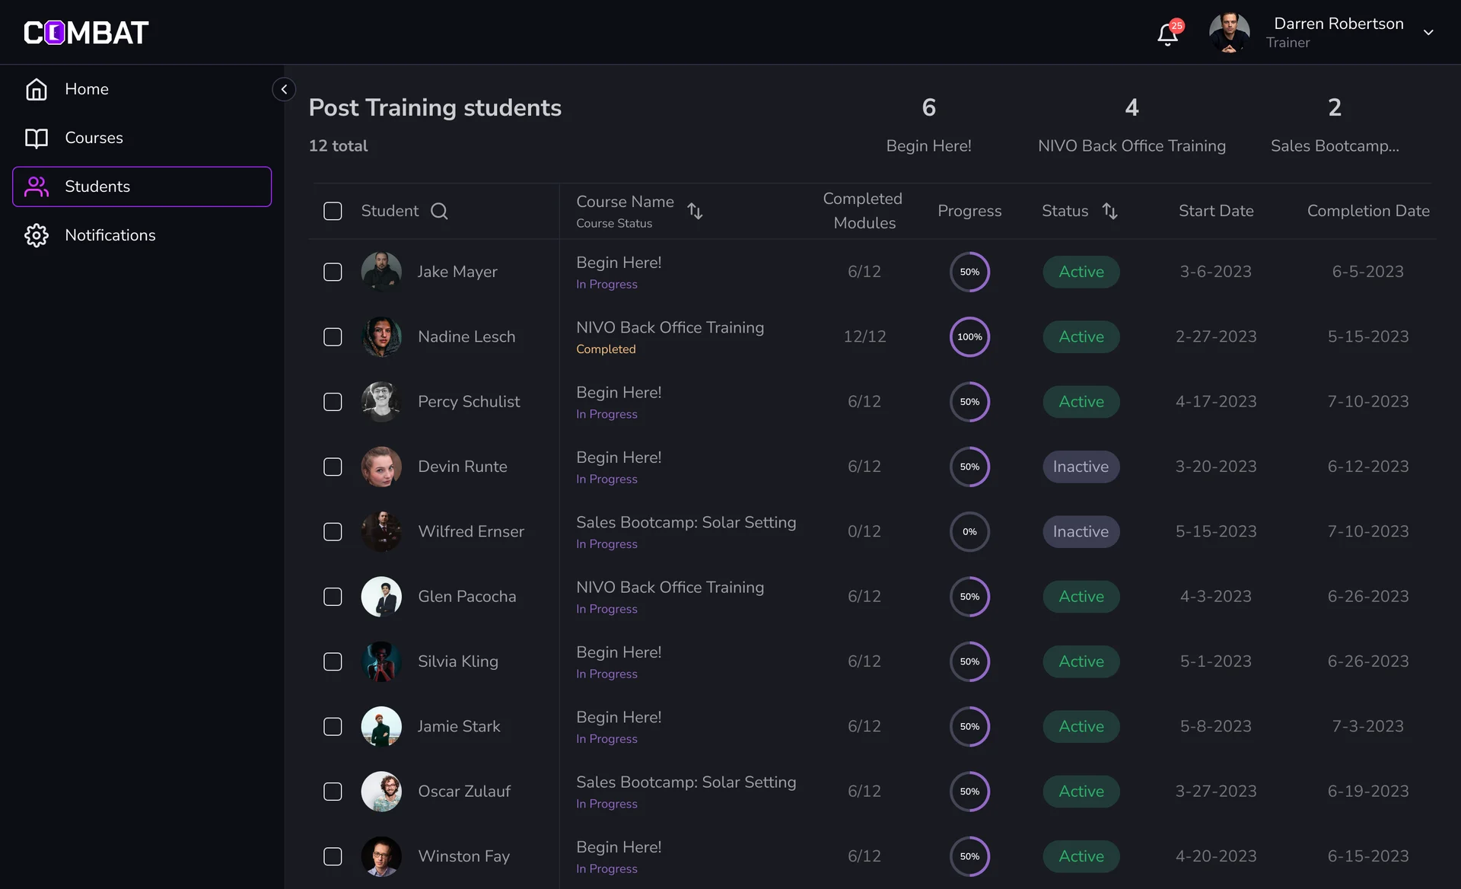
Task: Click Winston Fay's avatar
Action: [x=381, y=856]
